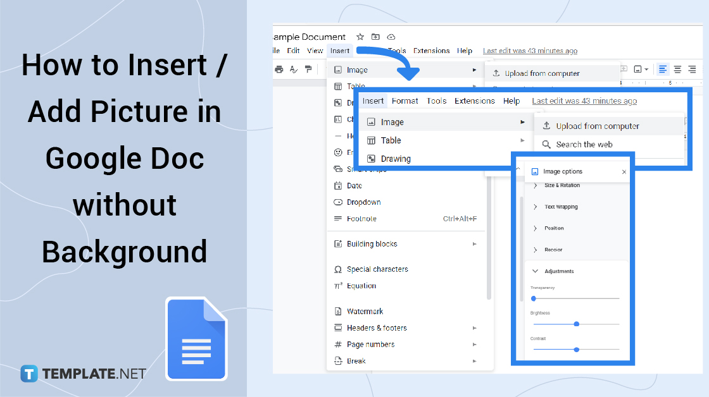Star the Sample Document

360,37
